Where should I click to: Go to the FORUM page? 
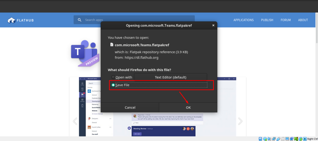(x=286, y=20)
